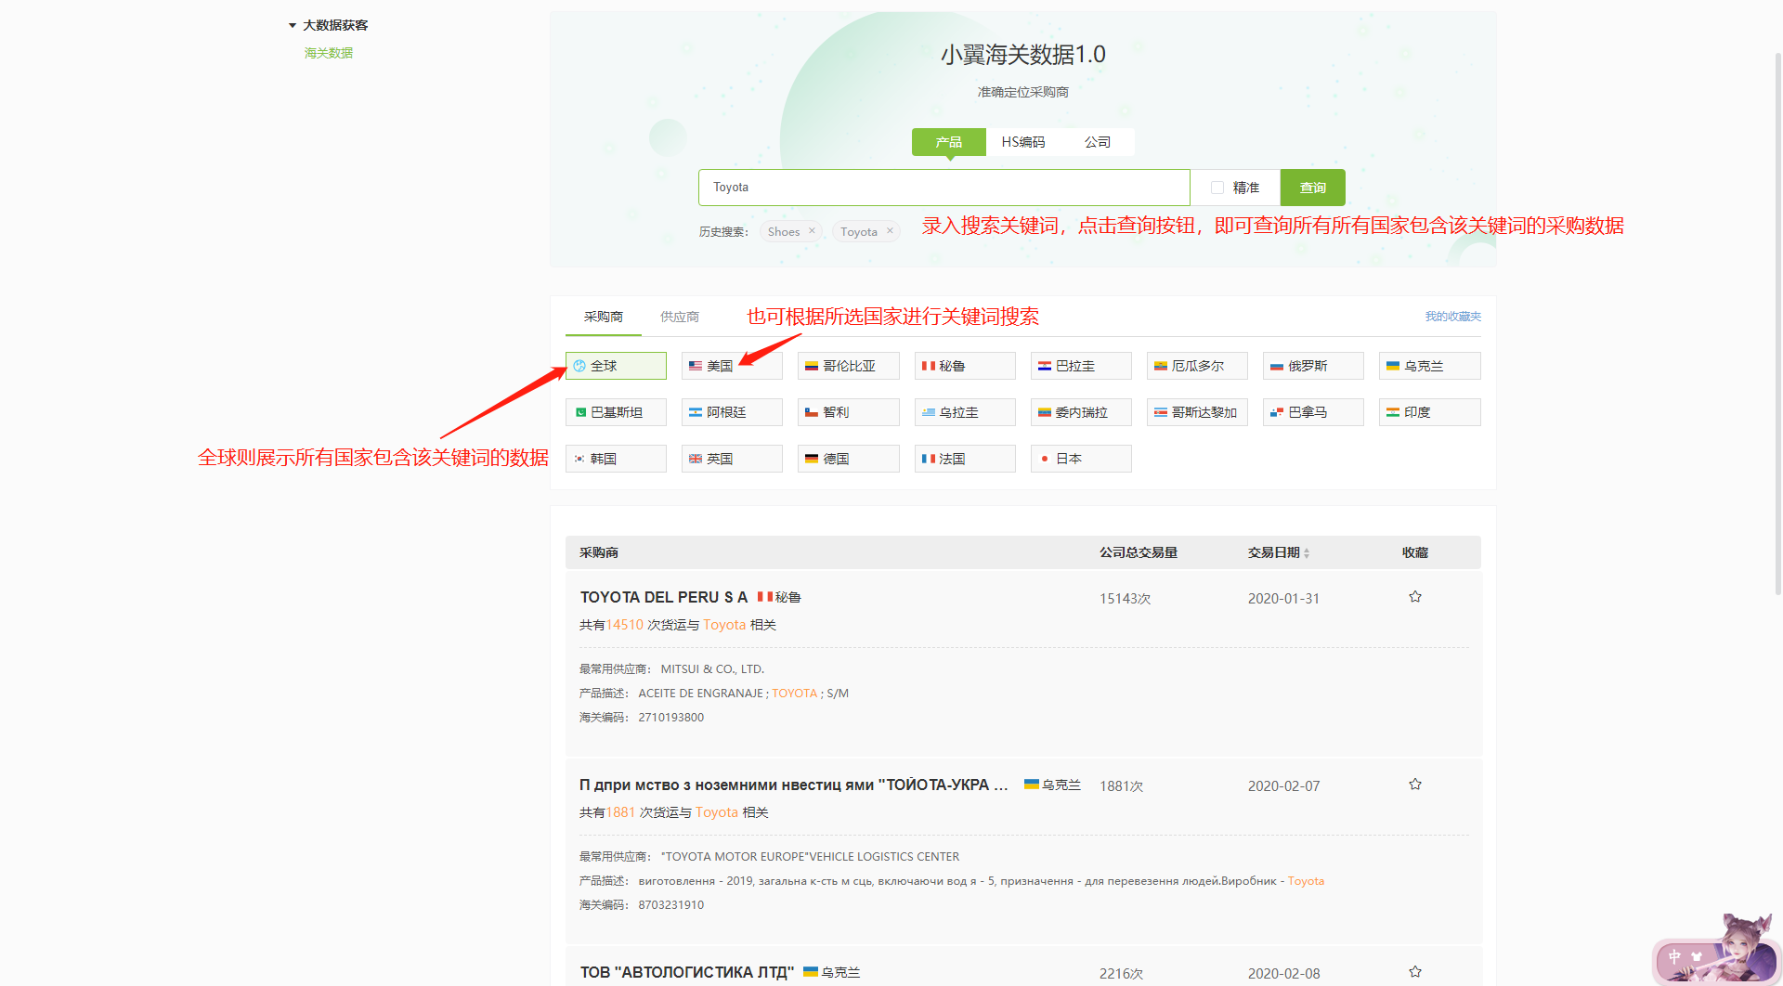Image resolution: width=1783 pixels, height=986 pixels.
Task: Favorite TOYOTA DEL PERU with star
Action: (1415, 597)
